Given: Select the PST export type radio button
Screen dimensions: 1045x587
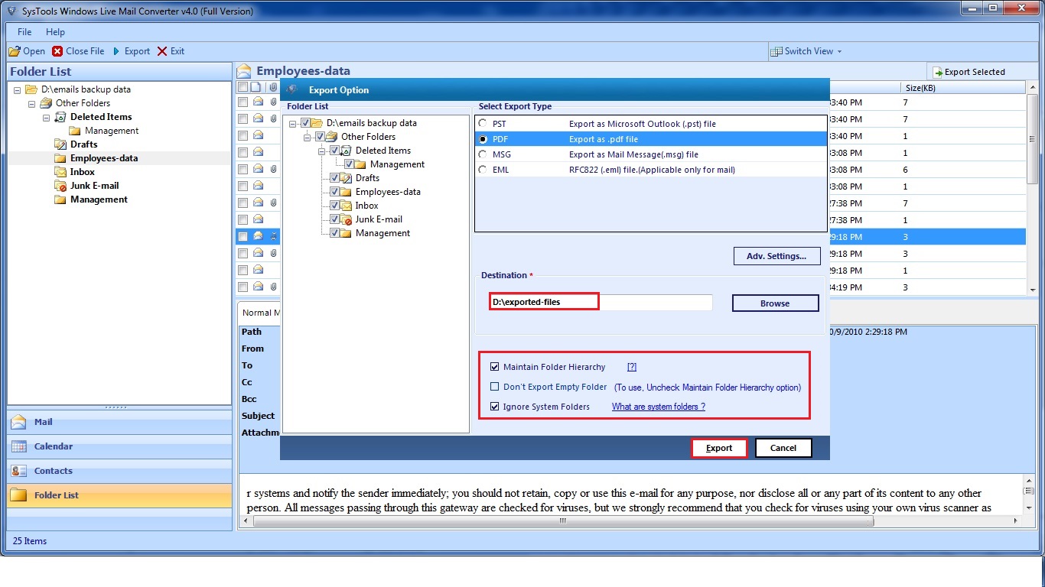Looking at the screenshot, I should pos(483,123).
